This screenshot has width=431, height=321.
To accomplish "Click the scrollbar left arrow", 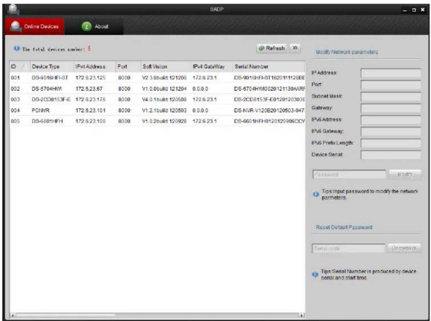I will coord(12,315).
